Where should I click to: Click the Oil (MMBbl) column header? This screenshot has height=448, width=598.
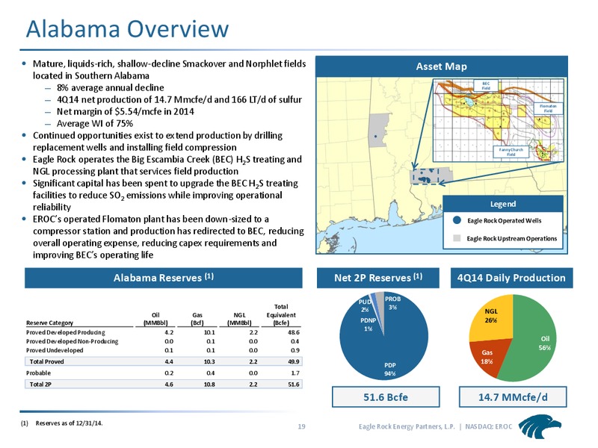pyautogui.click(x=155, y=319)
